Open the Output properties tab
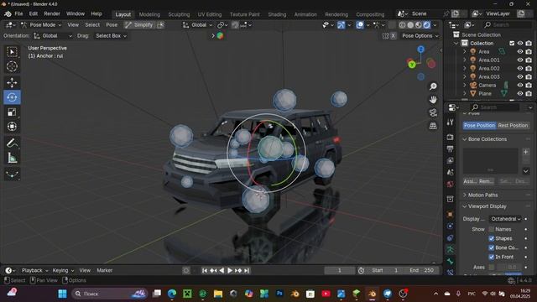Viewport: 537px width, 302px height. [451, 148]
